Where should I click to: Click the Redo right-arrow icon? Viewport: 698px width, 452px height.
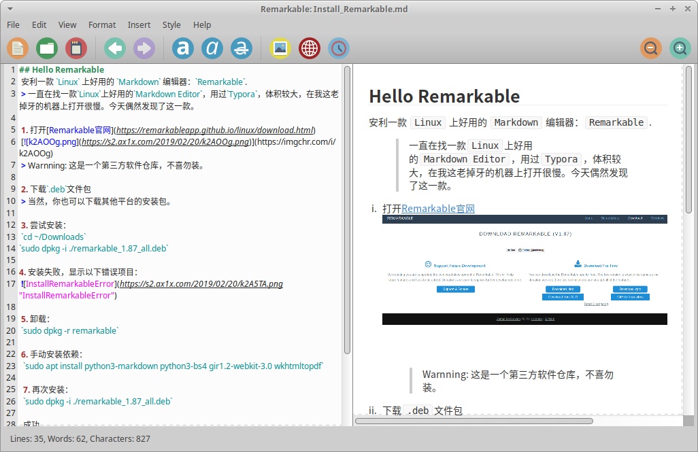[x=144, y=48]
